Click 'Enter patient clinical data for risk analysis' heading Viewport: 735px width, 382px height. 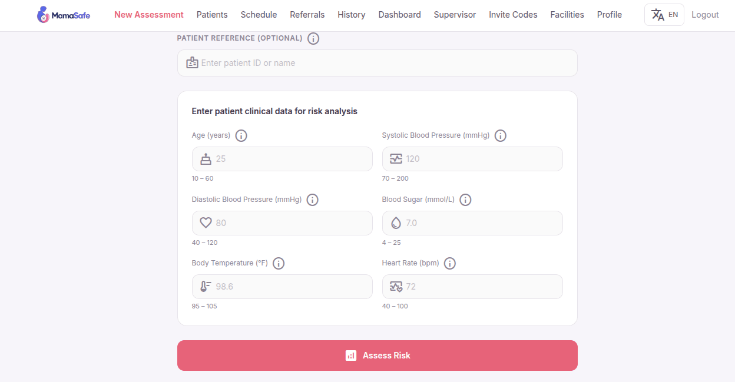(x=274, y=111)
